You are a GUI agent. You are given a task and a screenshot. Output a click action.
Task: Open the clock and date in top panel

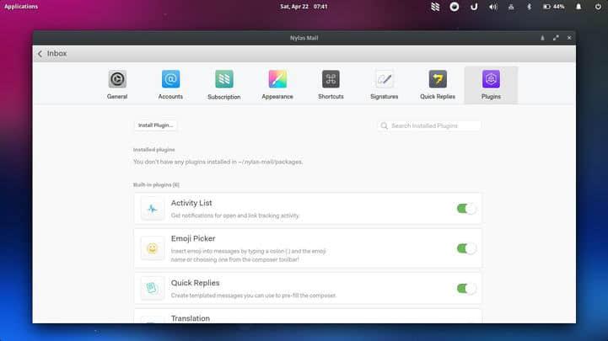tap(304, 7)
